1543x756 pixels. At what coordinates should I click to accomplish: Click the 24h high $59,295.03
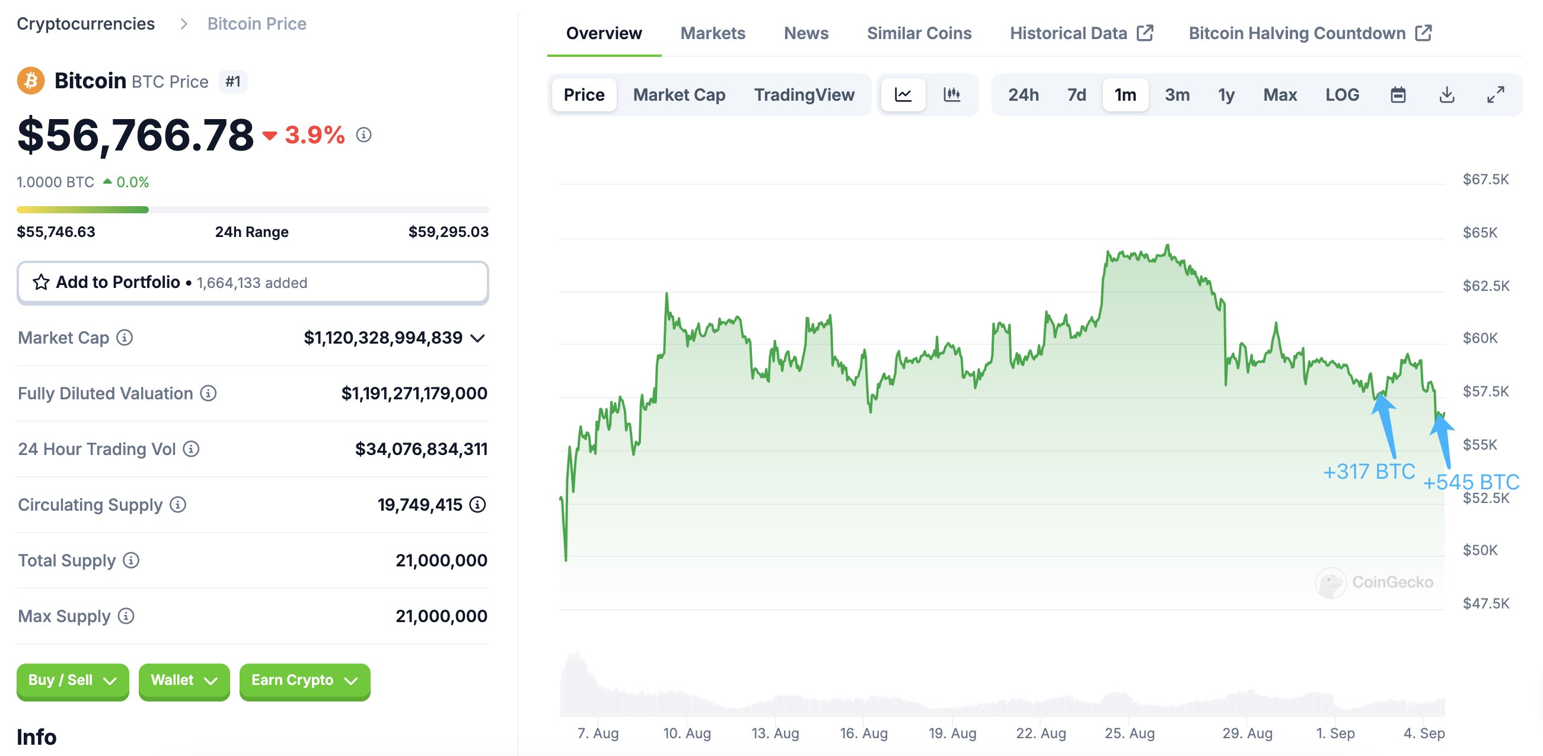coord(448,232)
